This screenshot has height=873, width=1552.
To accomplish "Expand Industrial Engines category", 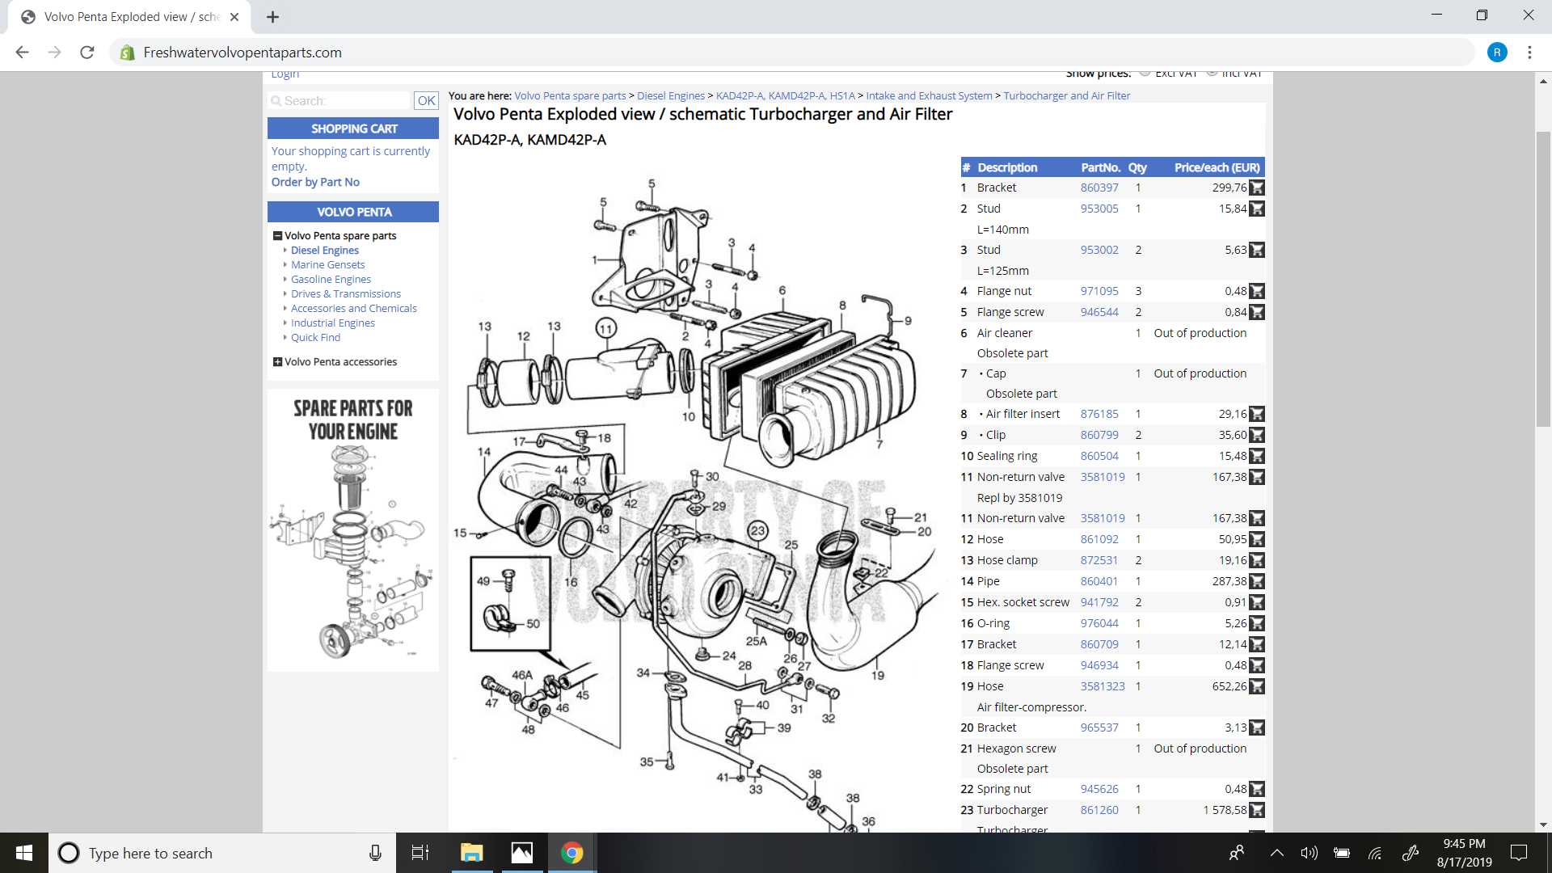I will click(x=332, y=323).
